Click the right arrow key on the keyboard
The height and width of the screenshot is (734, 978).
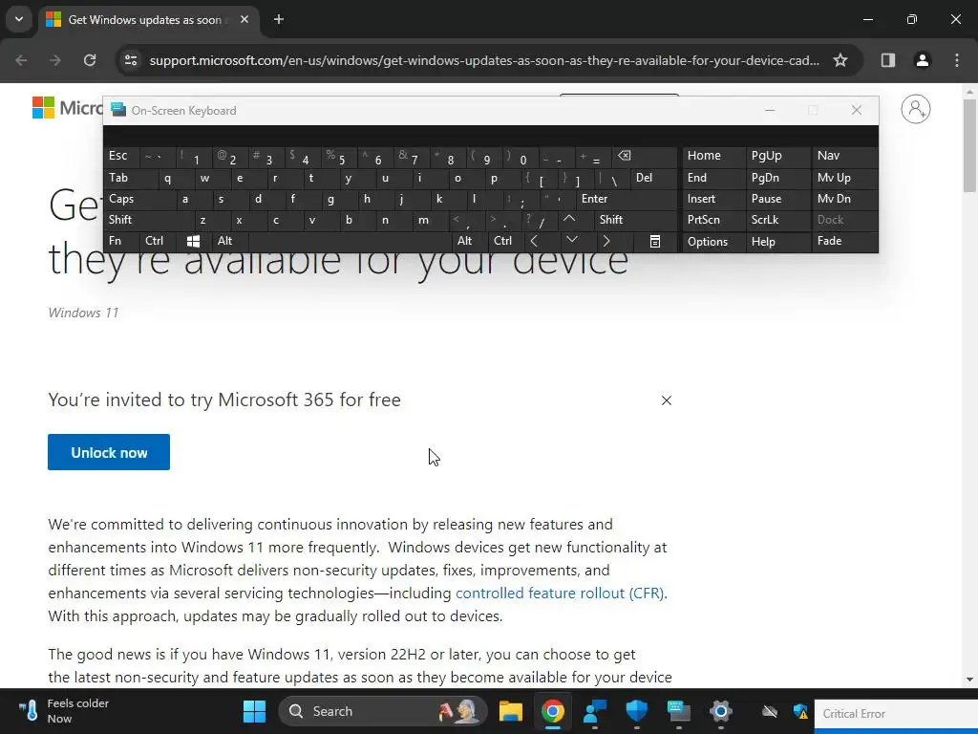pyautogui.click(x=606, y=241)
